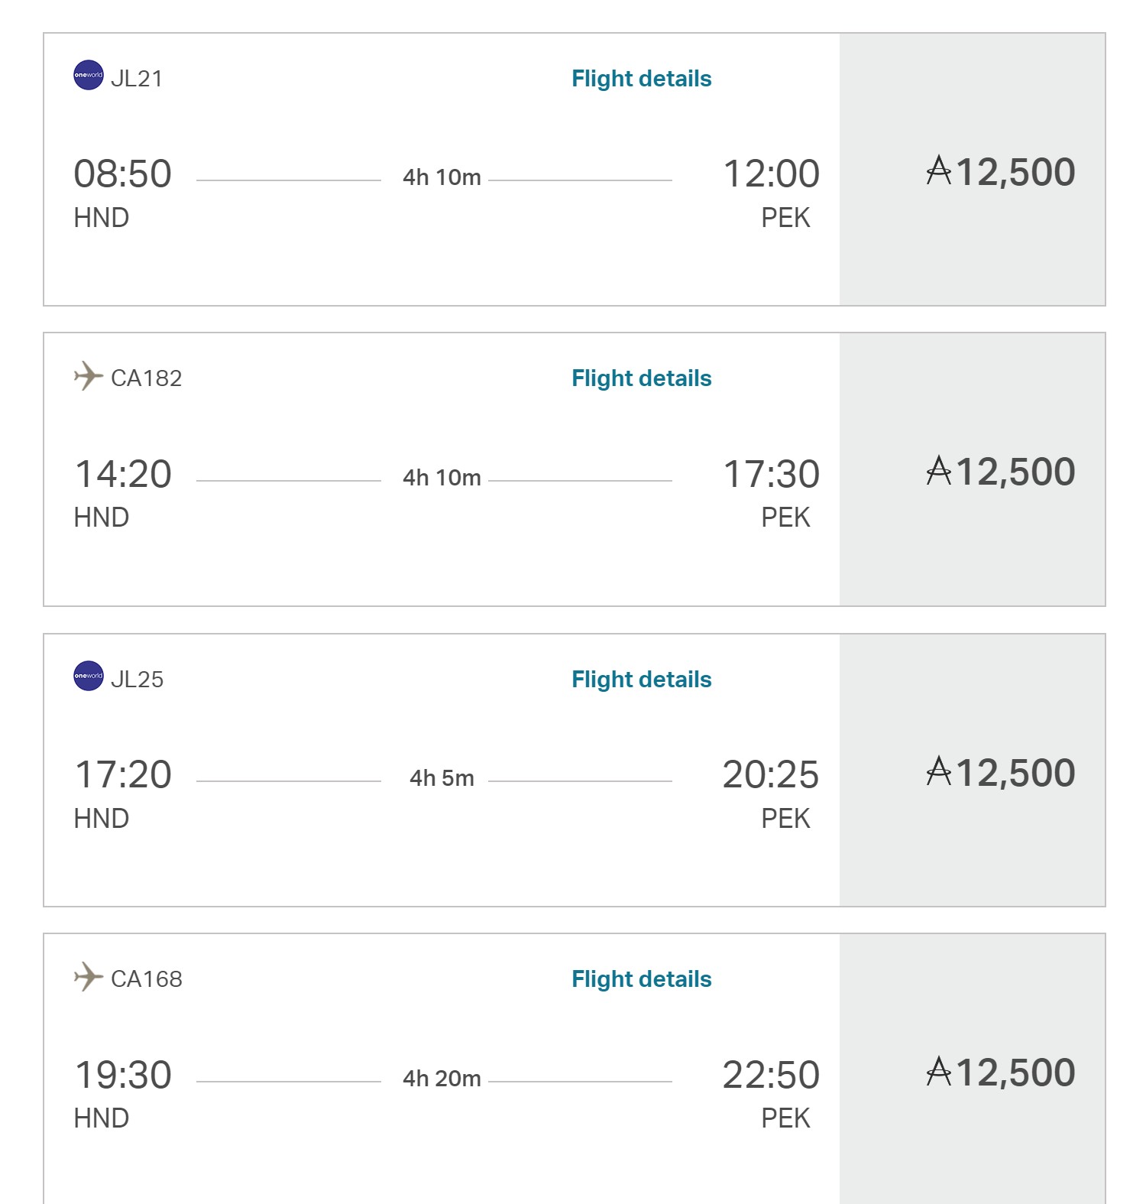Click the 19:30 departure time

(x=123, y=1076)
